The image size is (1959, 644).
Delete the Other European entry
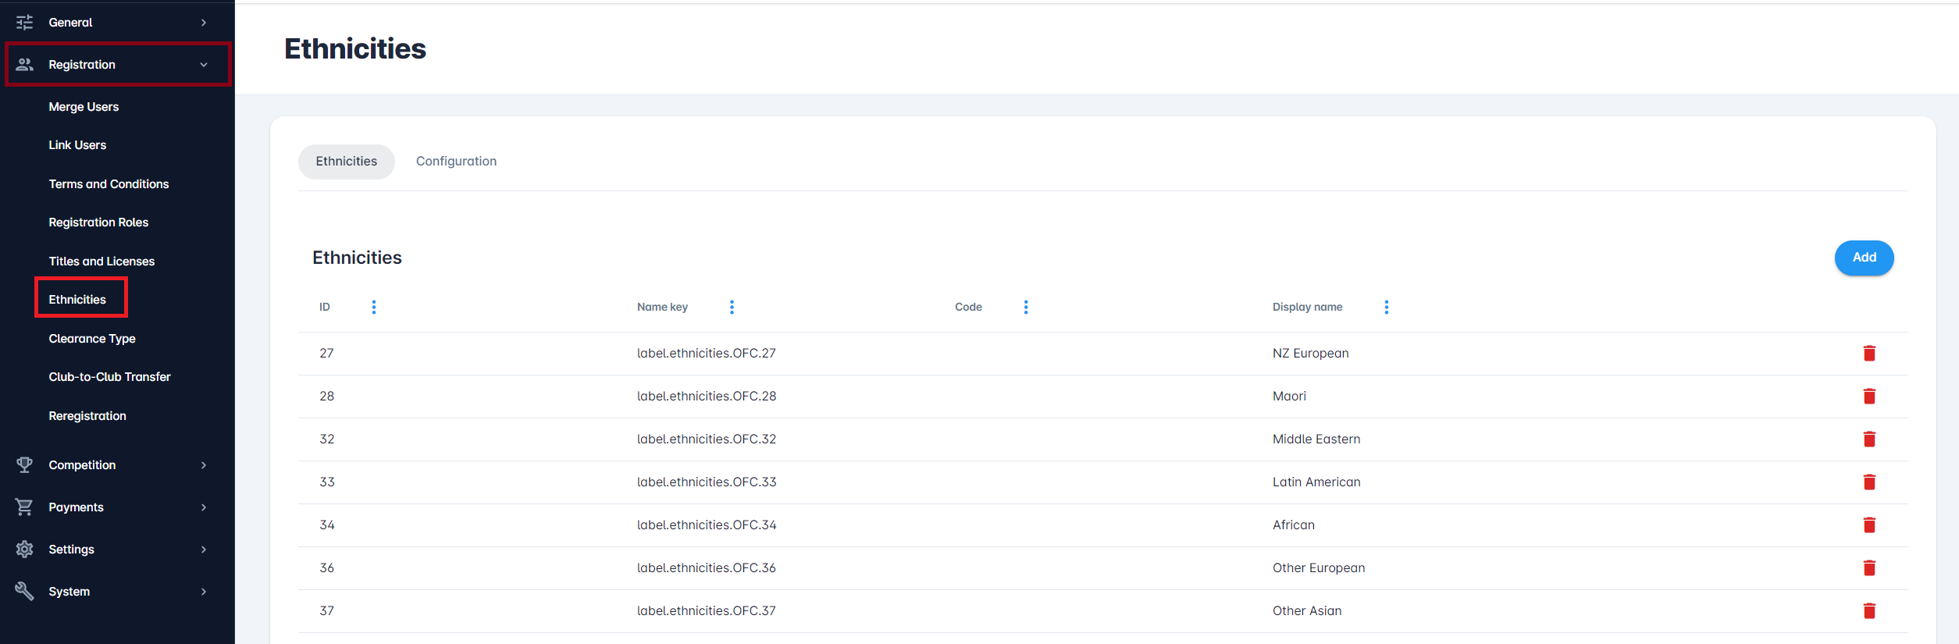coord(1868,568)
